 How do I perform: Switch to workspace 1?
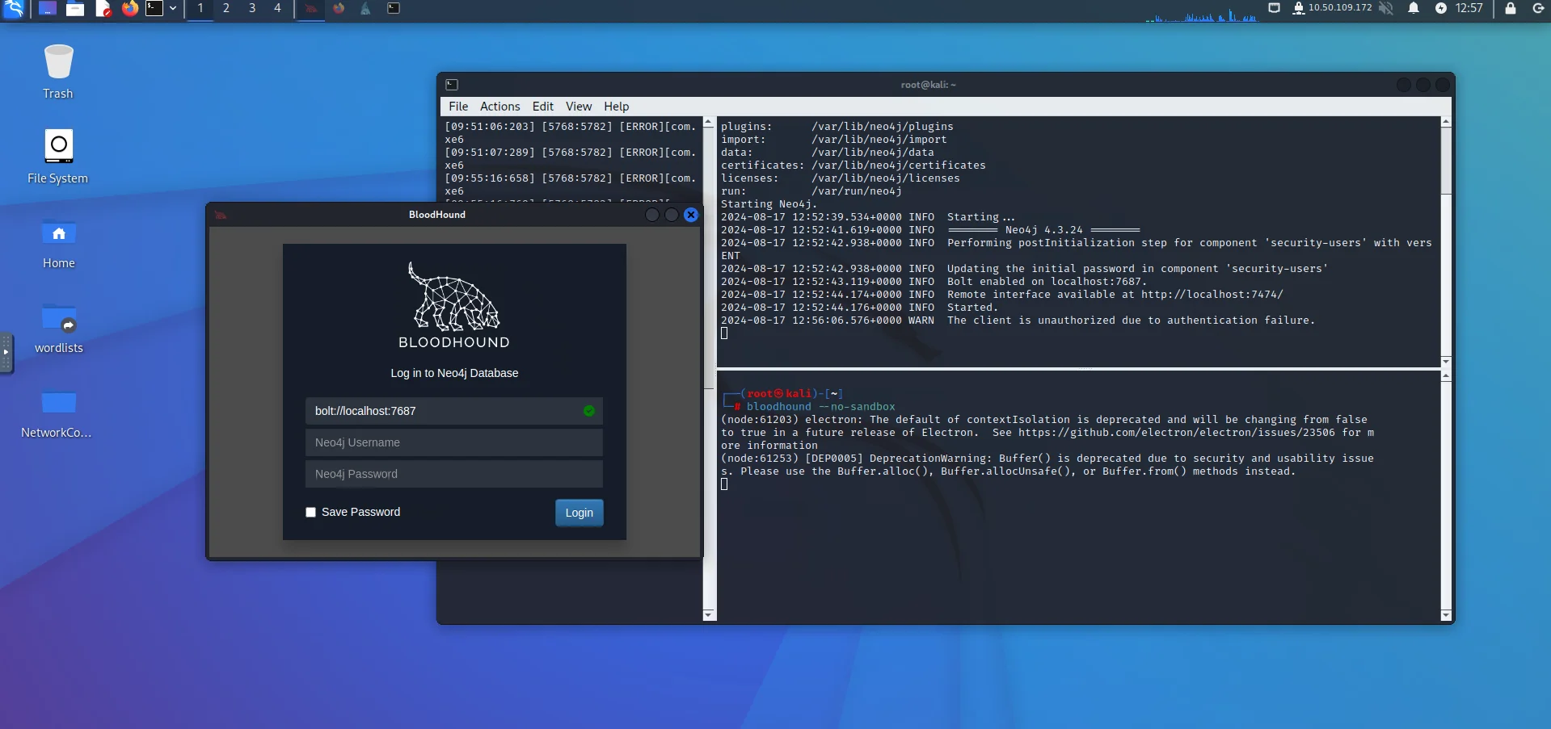pyautogui.click(x=200, y=8)
